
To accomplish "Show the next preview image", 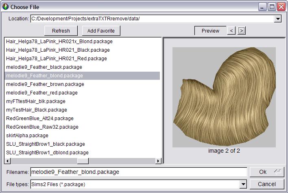I will pyautogui.click(x=242, y=31).
